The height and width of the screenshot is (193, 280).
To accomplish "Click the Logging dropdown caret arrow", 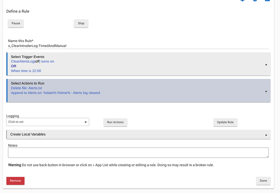I will pos(86,122).
